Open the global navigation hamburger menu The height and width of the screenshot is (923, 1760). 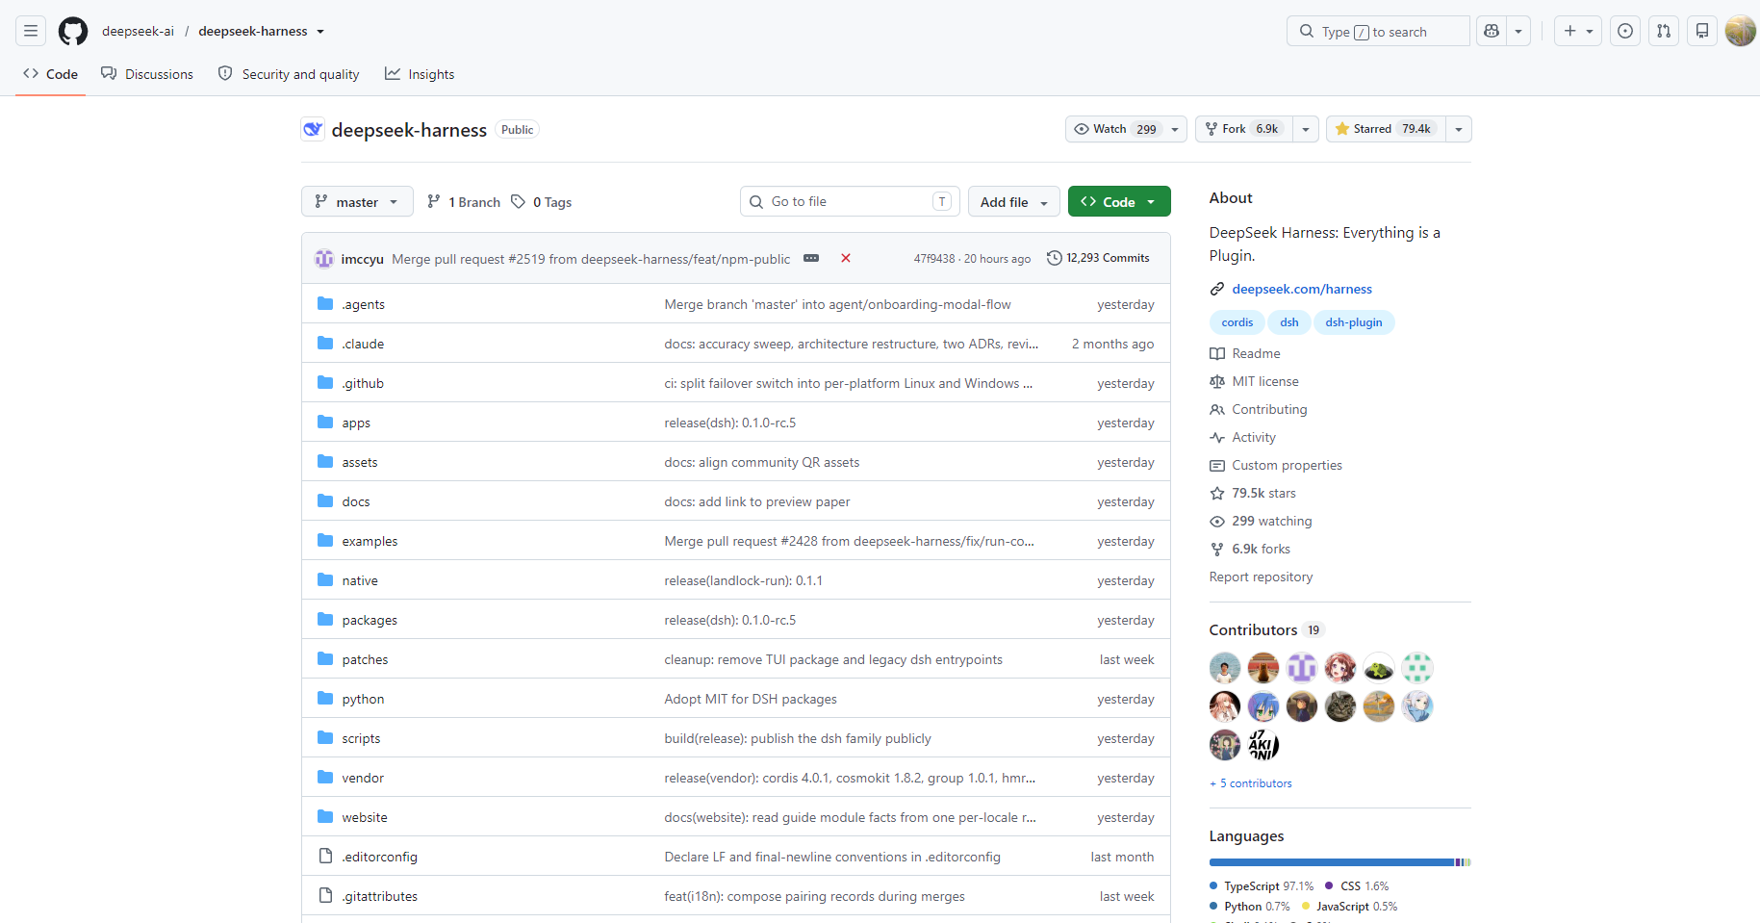pos(31,31)
